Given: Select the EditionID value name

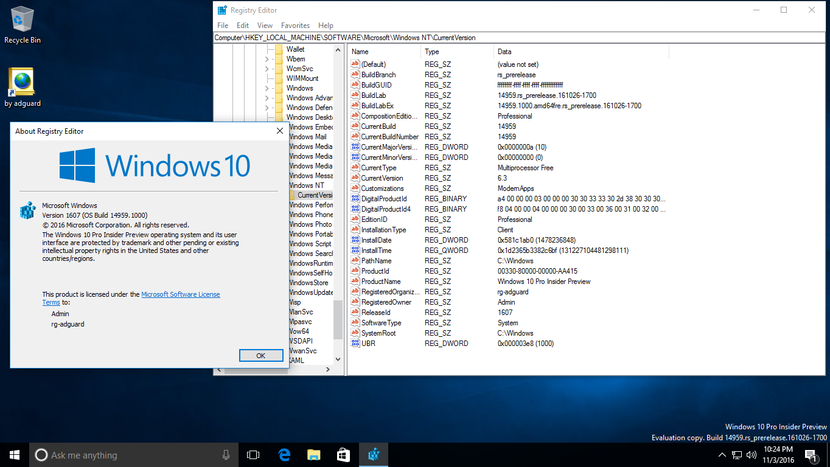Looking at the screenshot, I should click(374, 220).
